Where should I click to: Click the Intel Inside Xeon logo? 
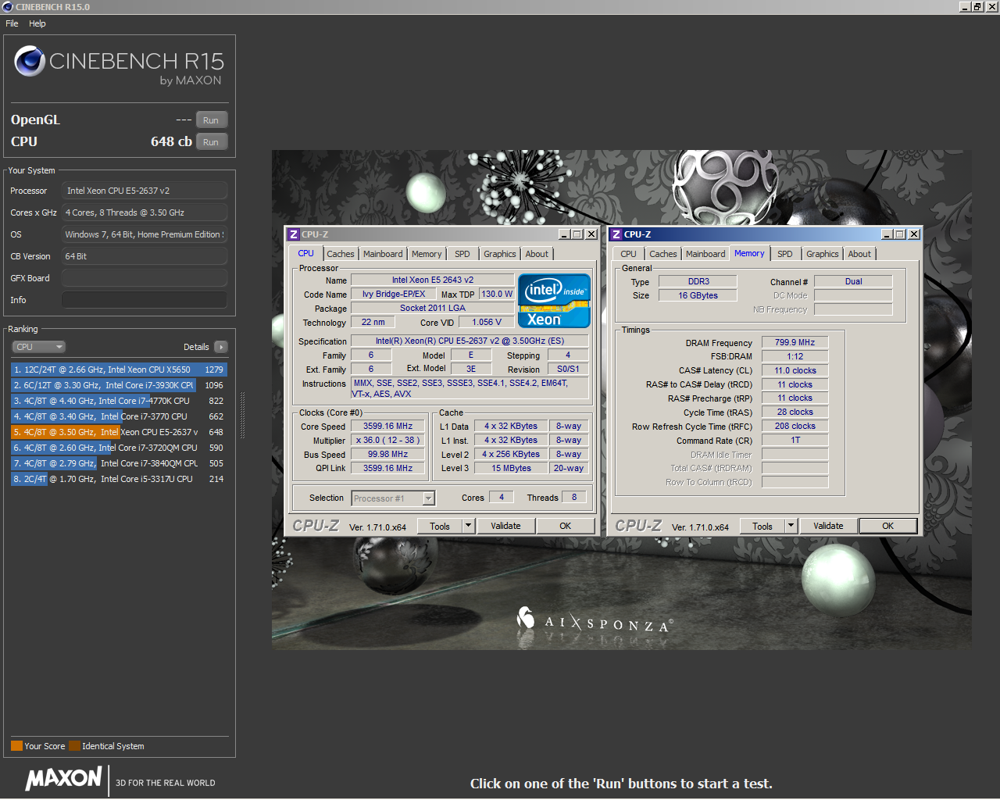click(x=554, y=301)
